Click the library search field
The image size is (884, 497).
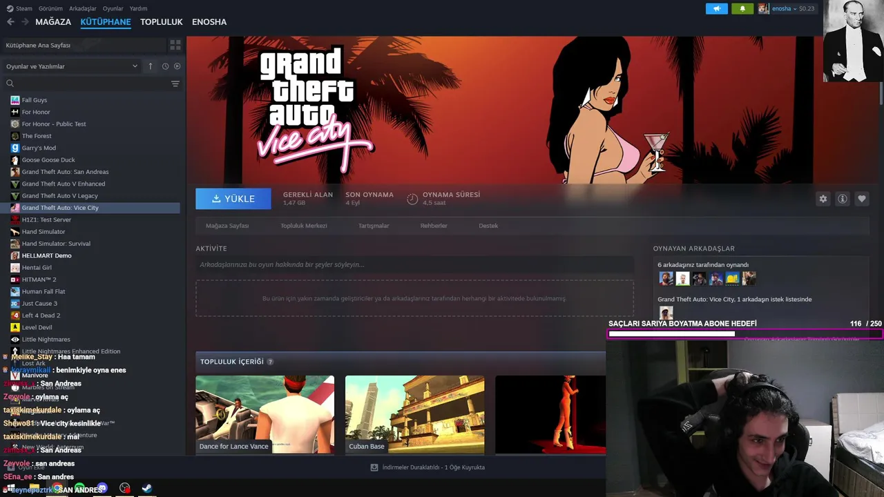(86, 84)
